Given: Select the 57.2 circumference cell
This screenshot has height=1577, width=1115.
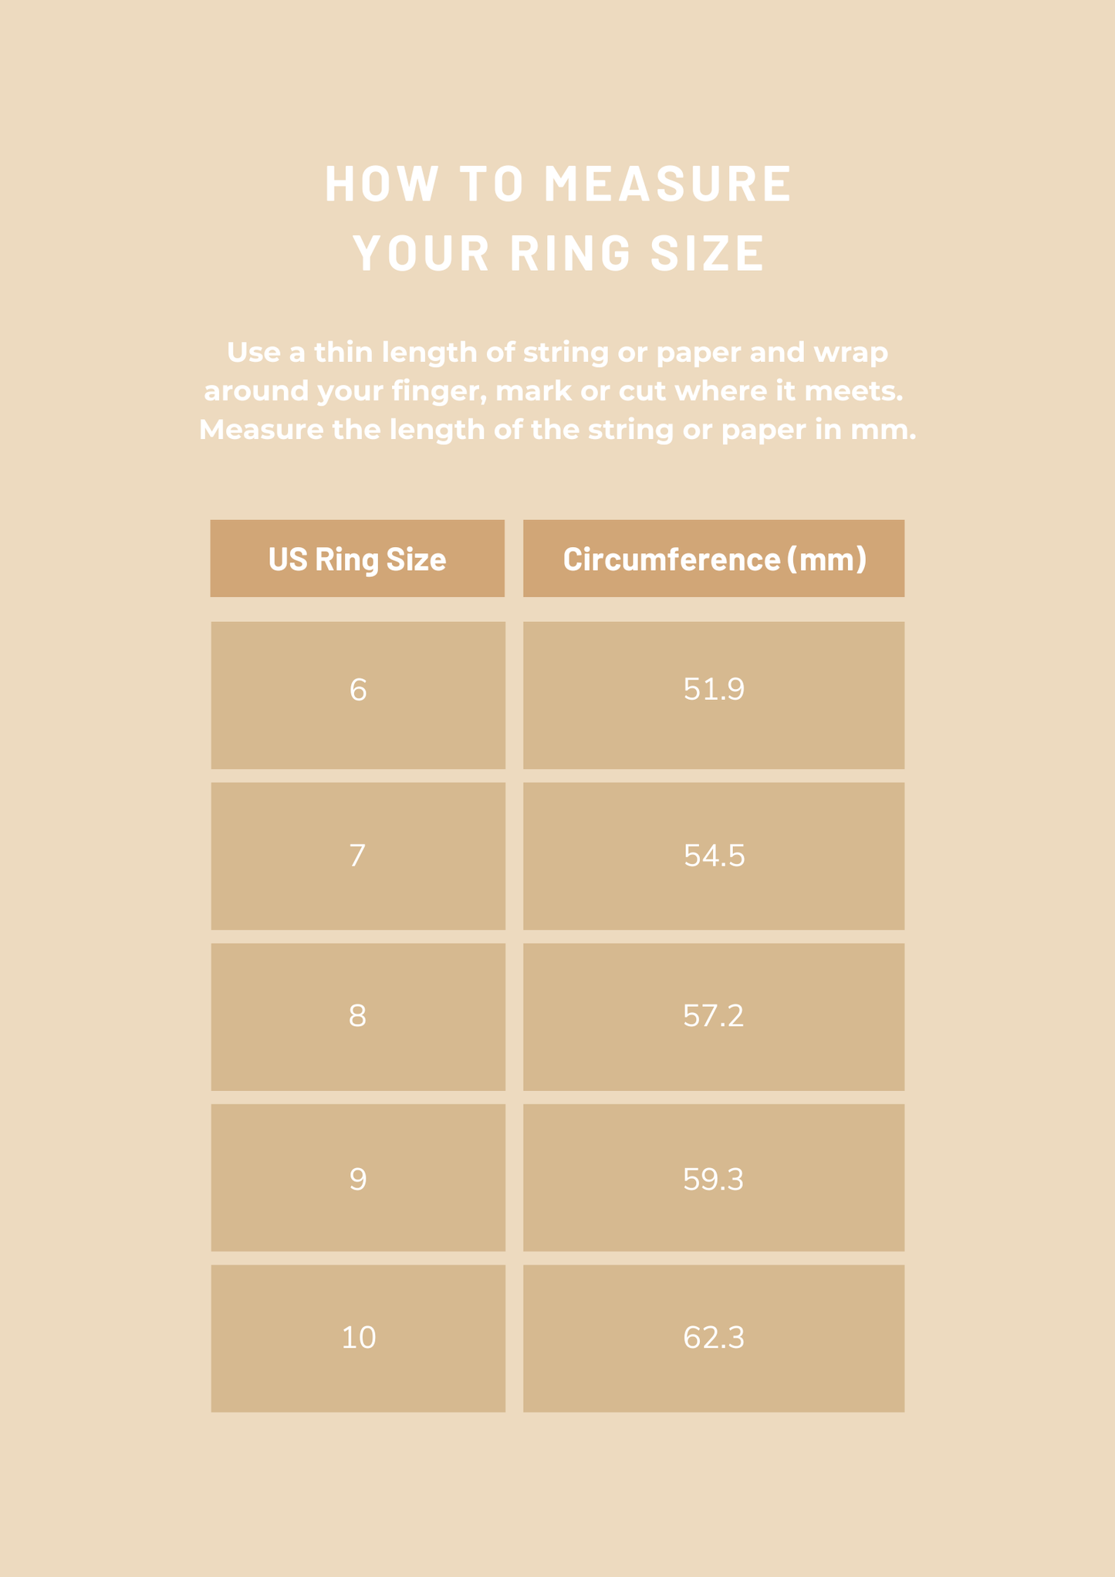Looking at the screenshot, I should pyautogui.click(x=714, y=1017).
